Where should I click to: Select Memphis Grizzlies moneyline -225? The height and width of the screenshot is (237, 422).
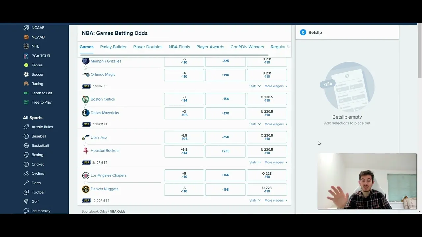226,61
